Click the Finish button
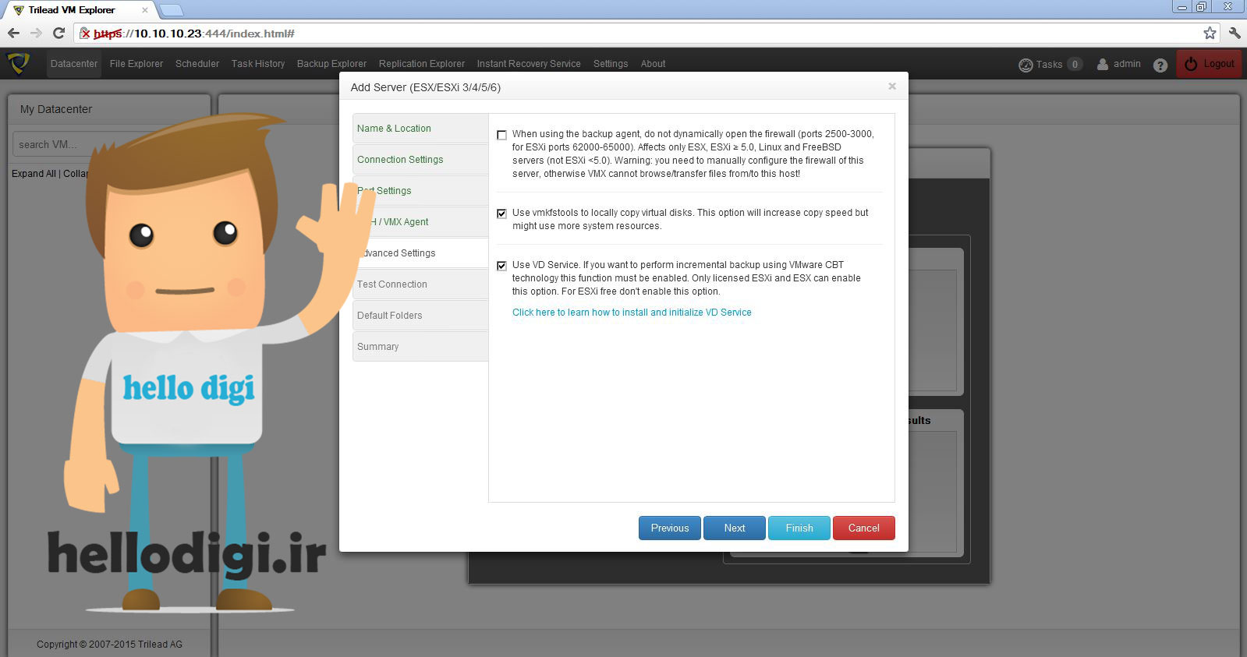This screenshot has width=1247, height=657. [x=799, y=528]
